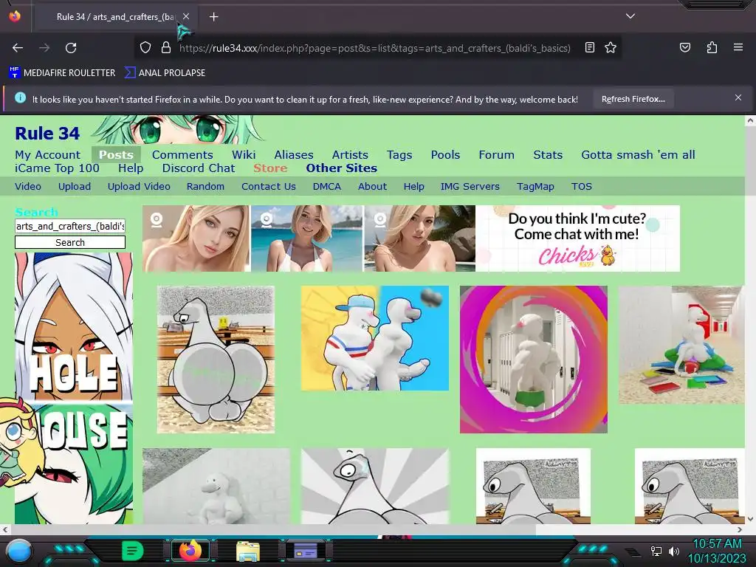
Task: Click the Search button under the field
Action: (x=70, y=242)
